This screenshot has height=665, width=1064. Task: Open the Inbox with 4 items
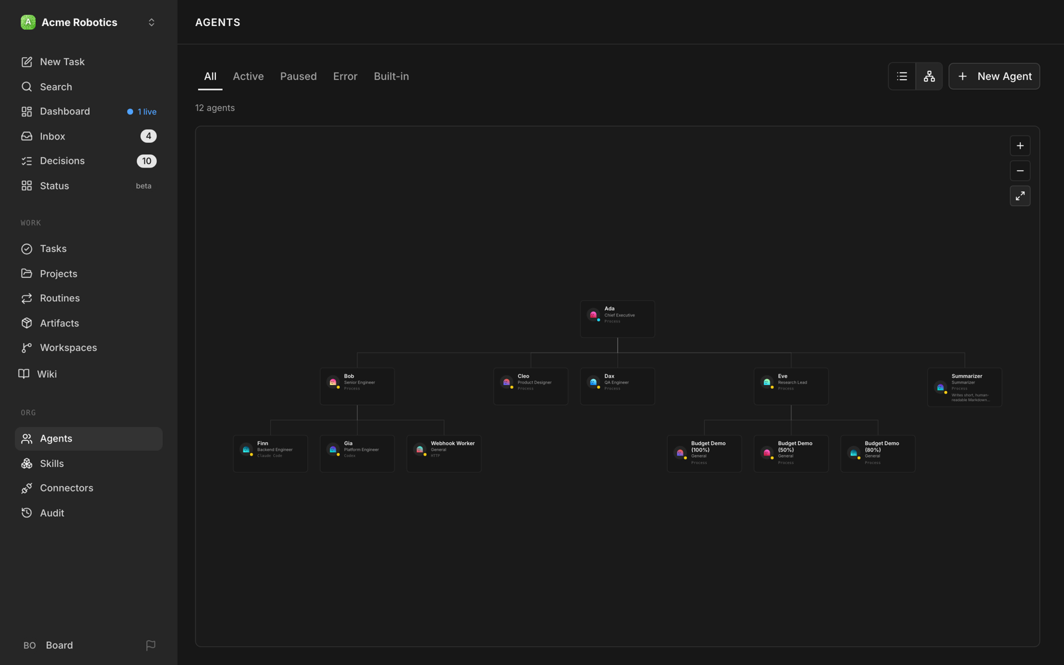click(88, 136)
